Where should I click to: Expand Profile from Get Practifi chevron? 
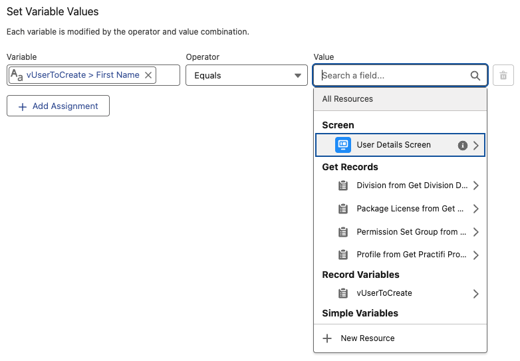476,255
